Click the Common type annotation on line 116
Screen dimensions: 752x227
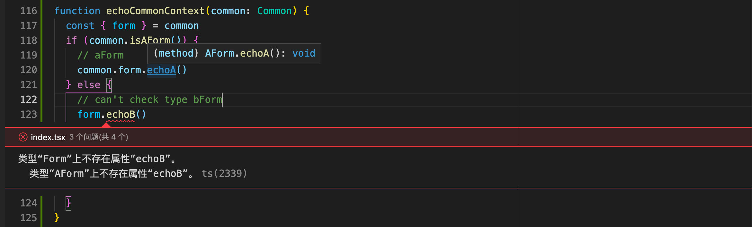tap(274, 11)
